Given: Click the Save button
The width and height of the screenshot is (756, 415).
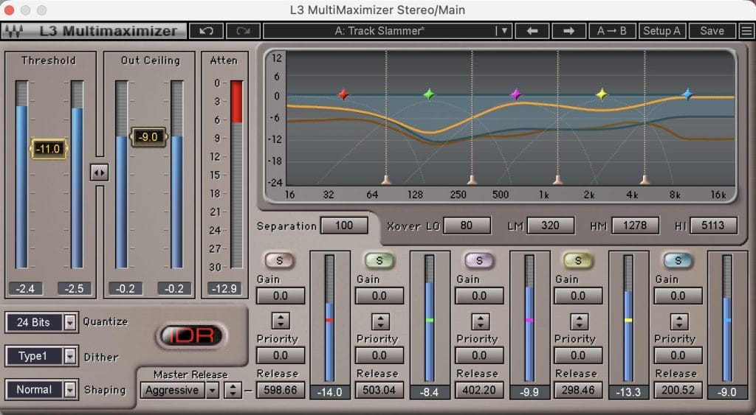Looking at the screenshot, I should (x=712, y=31).
